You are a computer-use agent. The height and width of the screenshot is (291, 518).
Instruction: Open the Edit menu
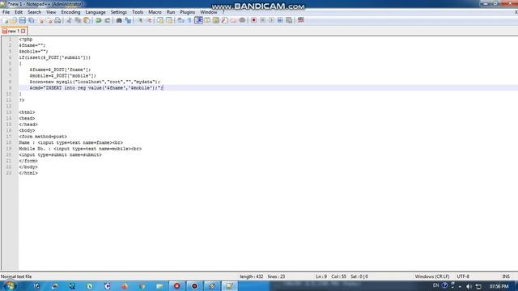point(19,12)
